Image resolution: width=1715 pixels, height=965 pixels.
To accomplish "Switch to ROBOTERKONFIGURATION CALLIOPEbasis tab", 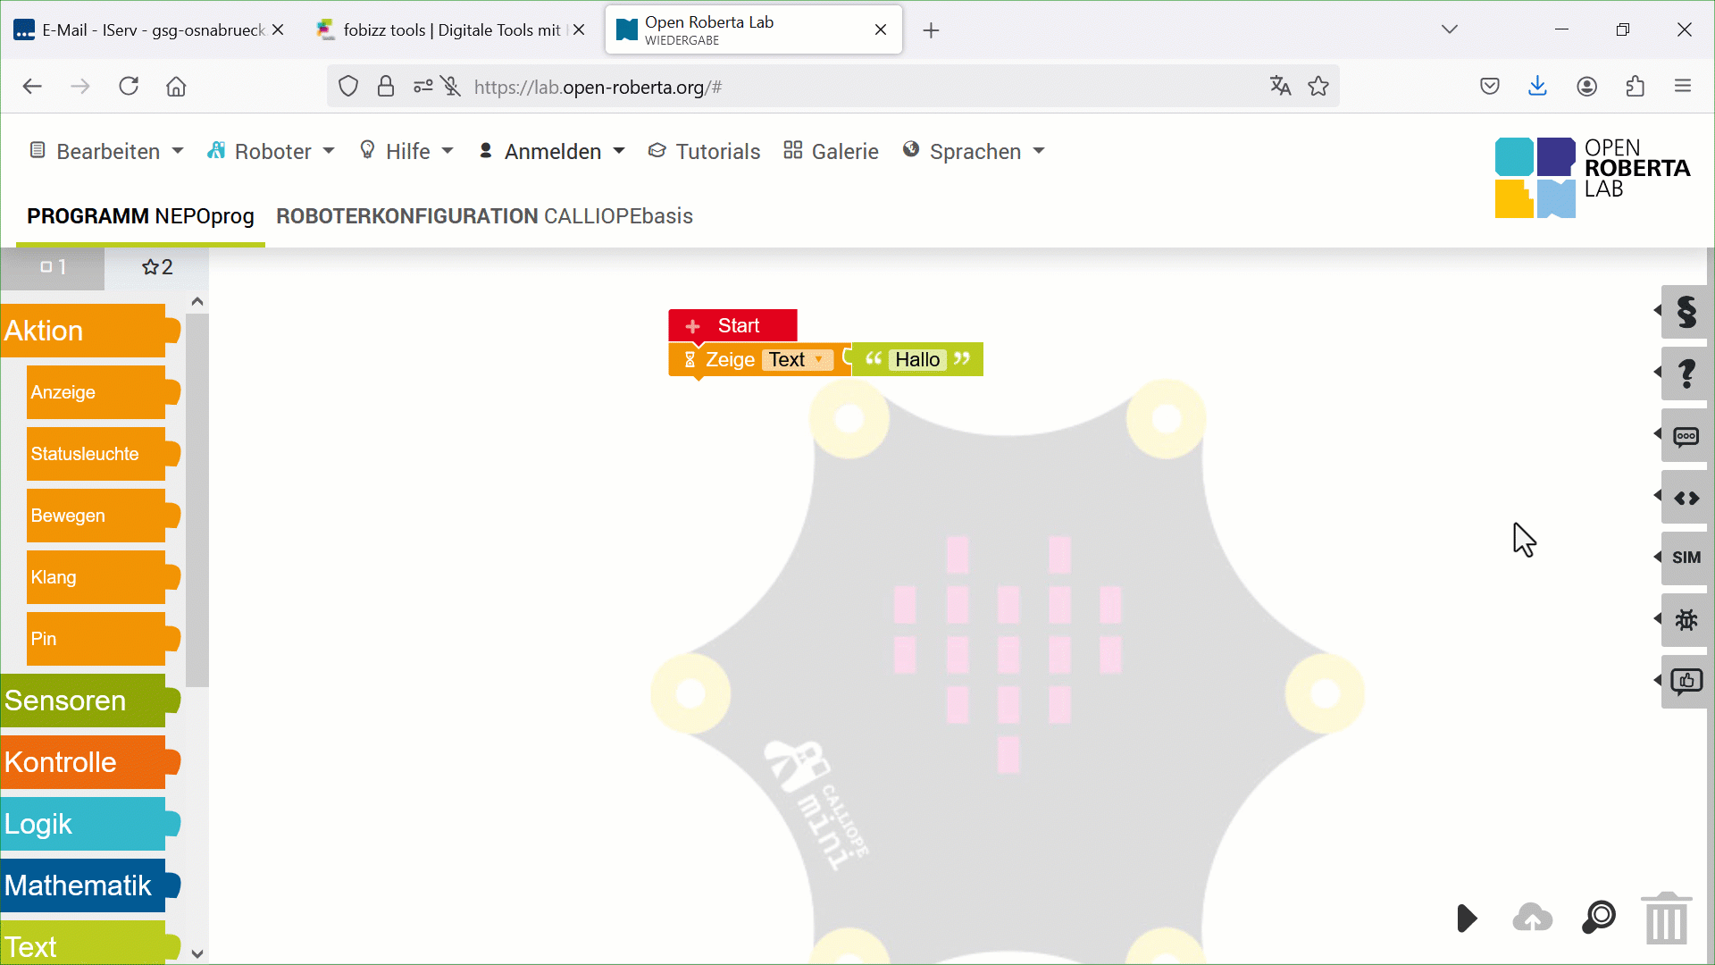I will point(484,216).
